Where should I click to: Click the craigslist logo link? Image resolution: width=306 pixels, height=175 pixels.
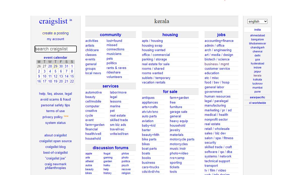(53, 21)
